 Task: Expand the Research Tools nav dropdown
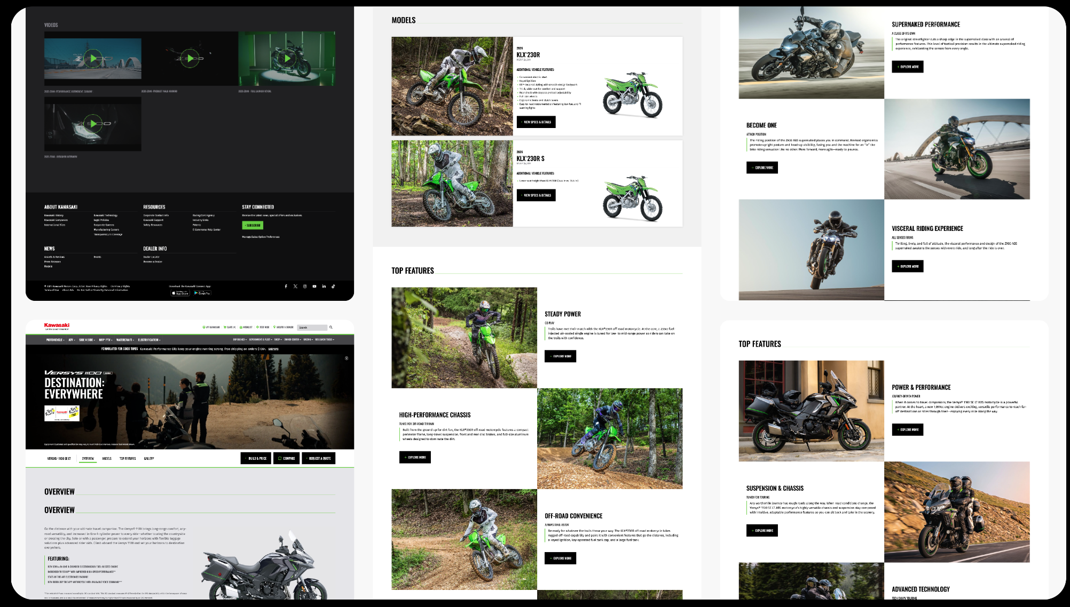click(325, 339)
